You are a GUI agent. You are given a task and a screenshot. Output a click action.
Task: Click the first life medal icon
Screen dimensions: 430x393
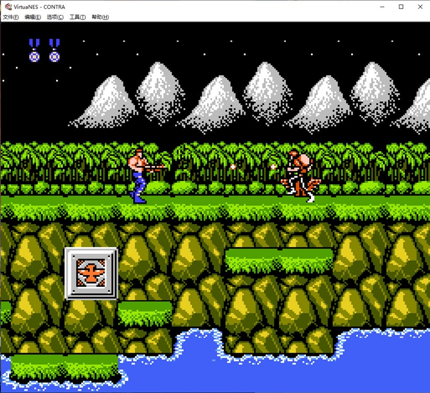(x=34, y=51)
